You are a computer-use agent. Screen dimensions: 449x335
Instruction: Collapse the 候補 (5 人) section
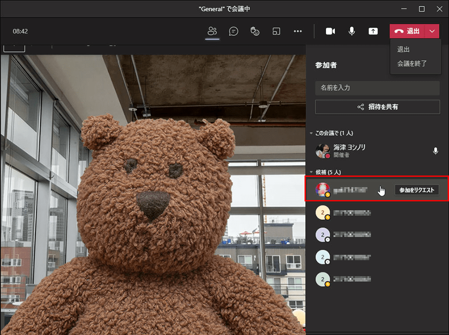coord(311,172)
